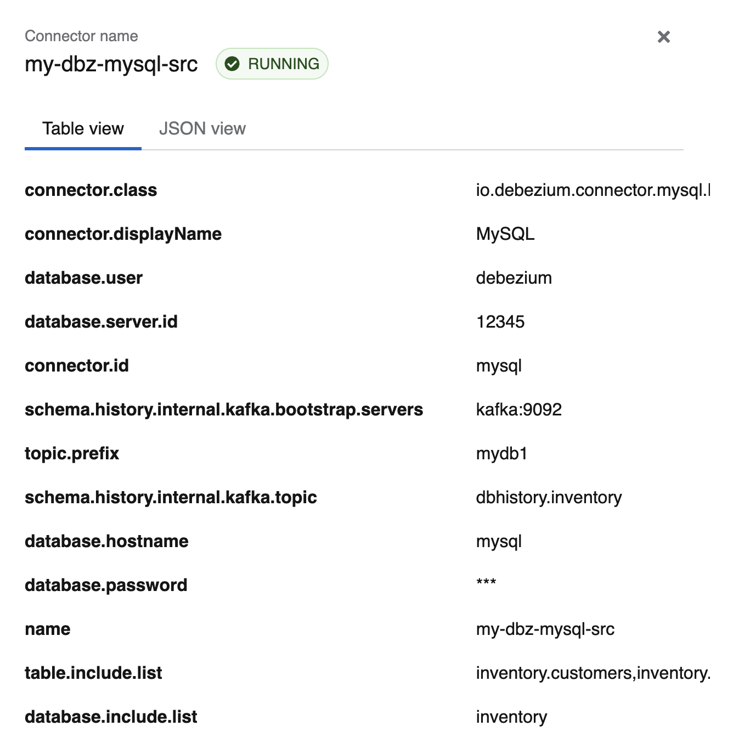Screen dimensions: 733x754
Task: Click the database.include.list inventory value
Action: point(511,717)
